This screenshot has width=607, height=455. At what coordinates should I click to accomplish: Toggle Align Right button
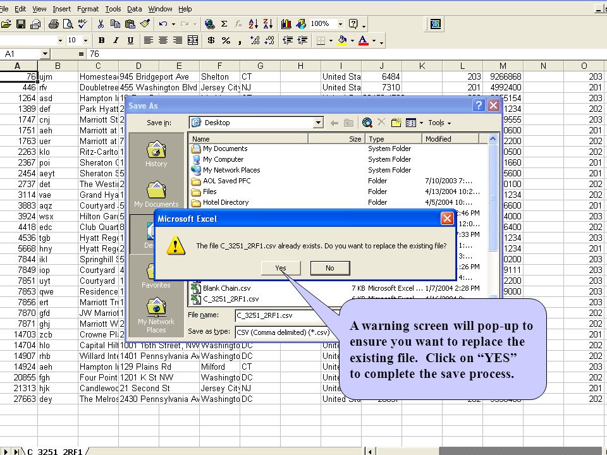tap(178, 40)
